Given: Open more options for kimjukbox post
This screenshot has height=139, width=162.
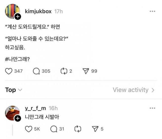Looking at the screenshot, I should pos(152,11).
